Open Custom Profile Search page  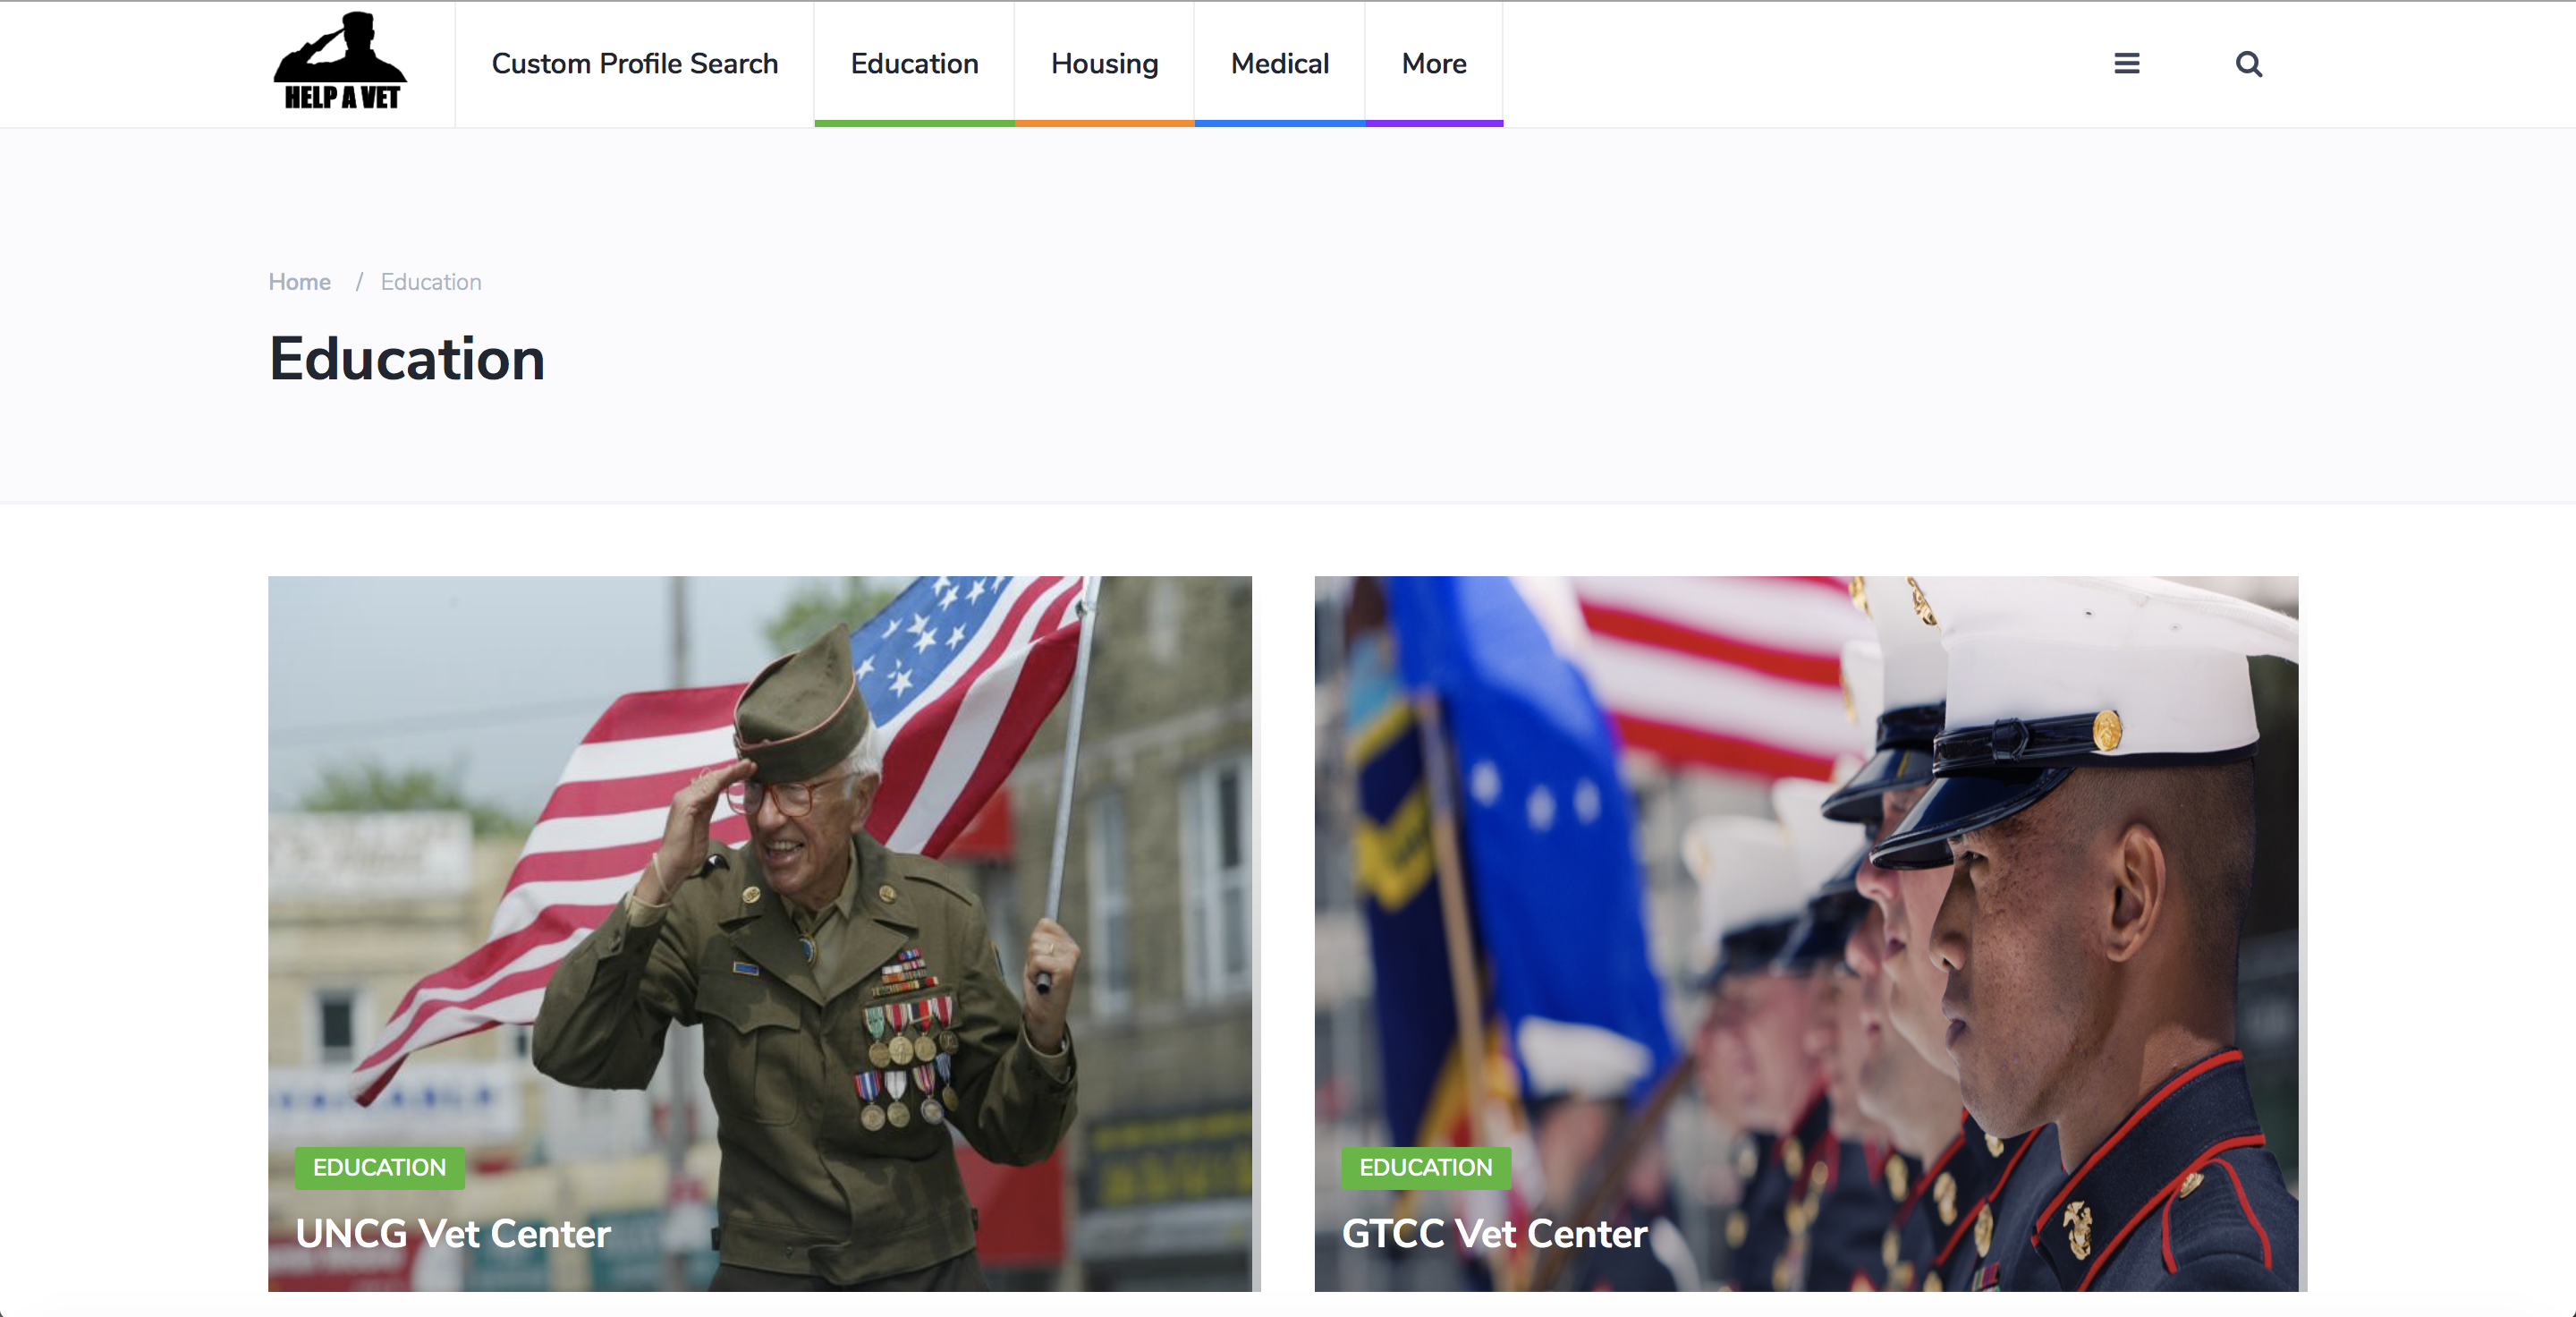tap(634, 64)
